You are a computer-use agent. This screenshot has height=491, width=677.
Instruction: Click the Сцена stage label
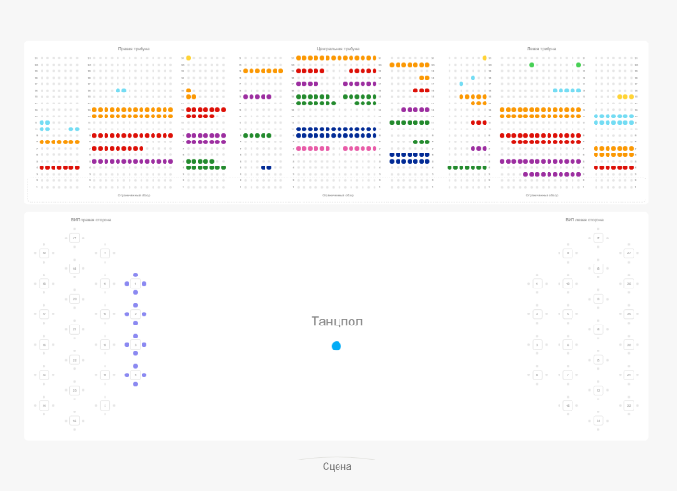[337, 467]
